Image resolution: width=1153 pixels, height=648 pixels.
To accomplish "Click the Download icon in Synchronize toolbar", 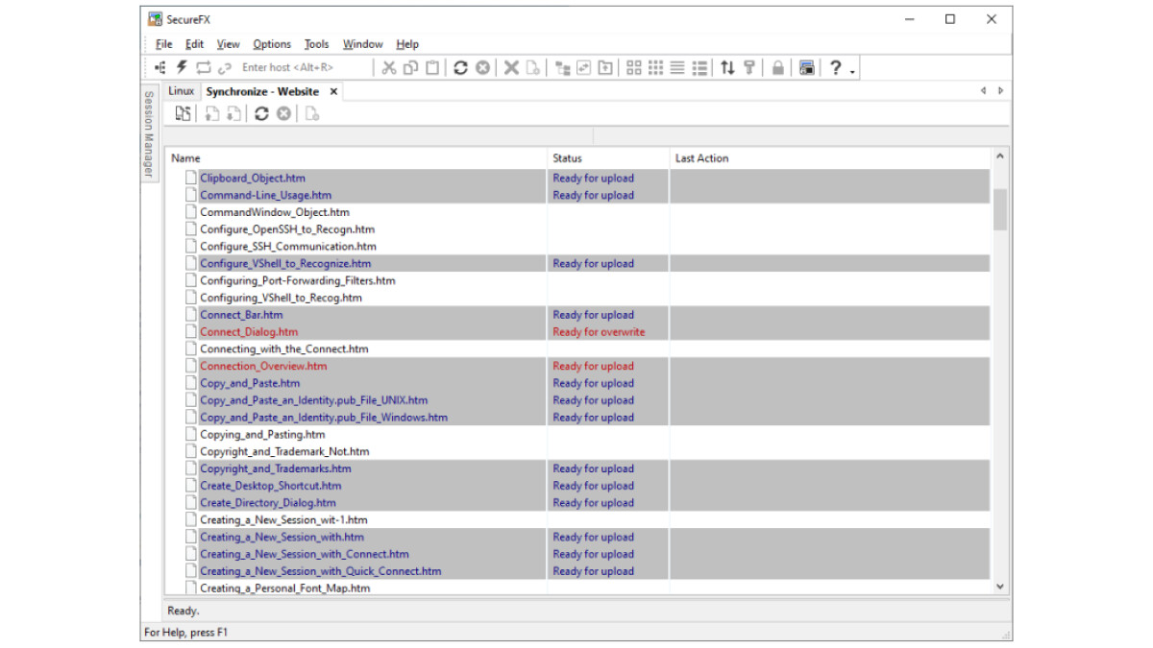I will 233,113.
